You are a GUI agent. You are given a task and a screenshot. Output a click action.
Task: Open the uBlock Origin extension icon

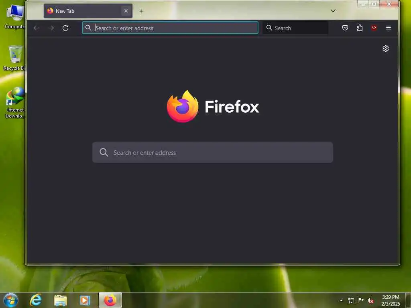[x=374, y=28]
